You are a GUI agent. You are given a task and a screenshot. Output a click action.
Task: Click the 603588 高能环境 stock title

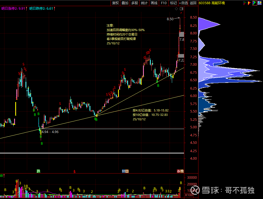click(x=212, y=3)
